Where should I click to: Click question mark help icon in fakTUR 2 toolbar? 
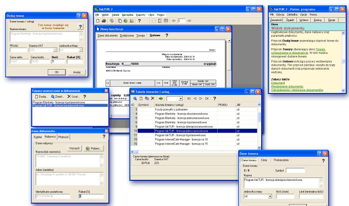point(139,21)
